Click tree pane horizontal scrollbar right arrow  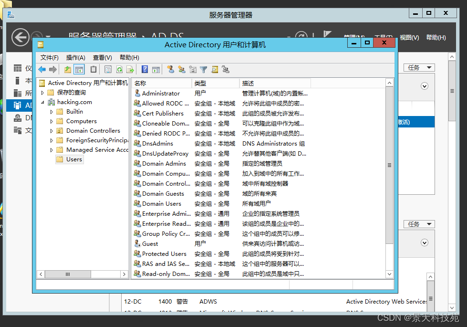click(x=124, y=274)
